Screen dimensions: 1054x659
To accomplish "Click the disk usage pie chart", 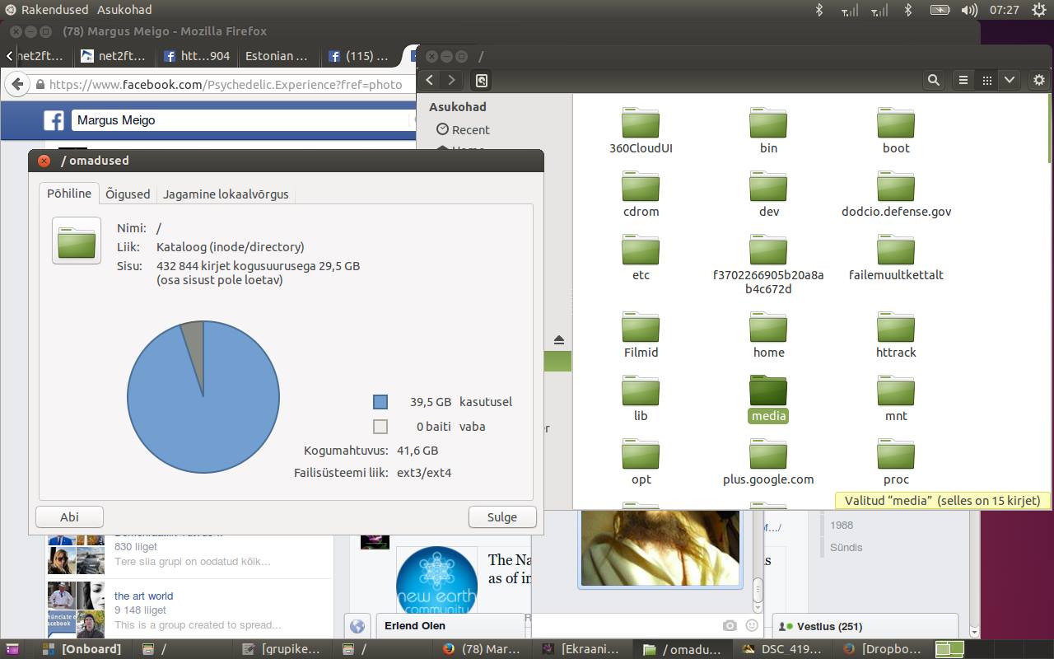I will coord(203,397).
